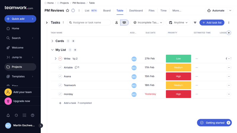237x133 pixels.
Task: Open Getting started checklist
Action: [x=214, y=123]
